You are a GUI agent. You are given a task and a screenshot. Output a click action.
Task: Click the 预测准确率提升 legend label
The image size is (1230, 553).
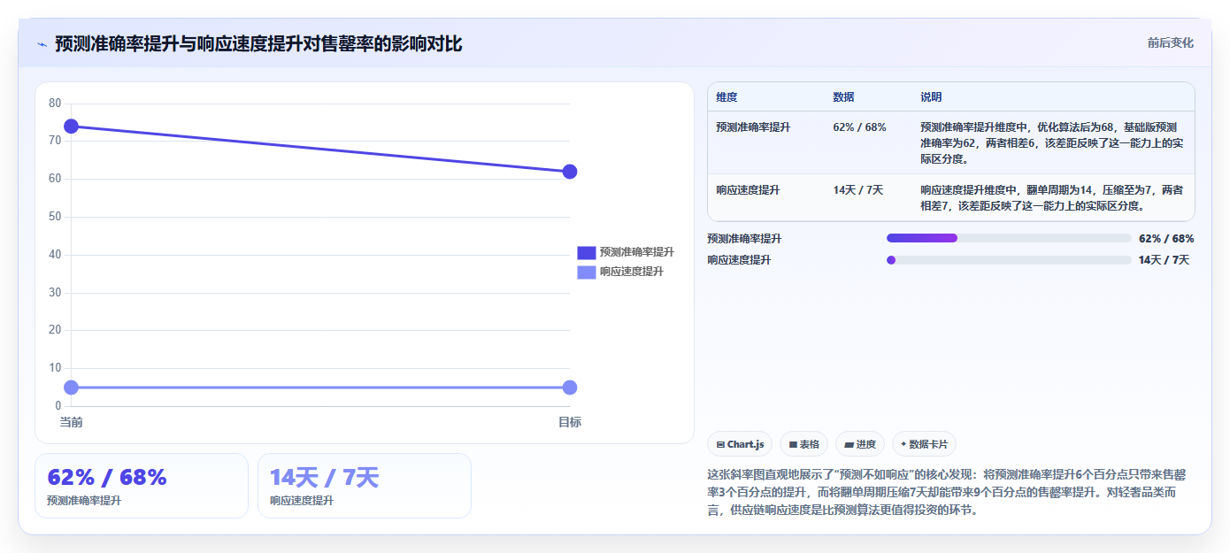[636, 252]
